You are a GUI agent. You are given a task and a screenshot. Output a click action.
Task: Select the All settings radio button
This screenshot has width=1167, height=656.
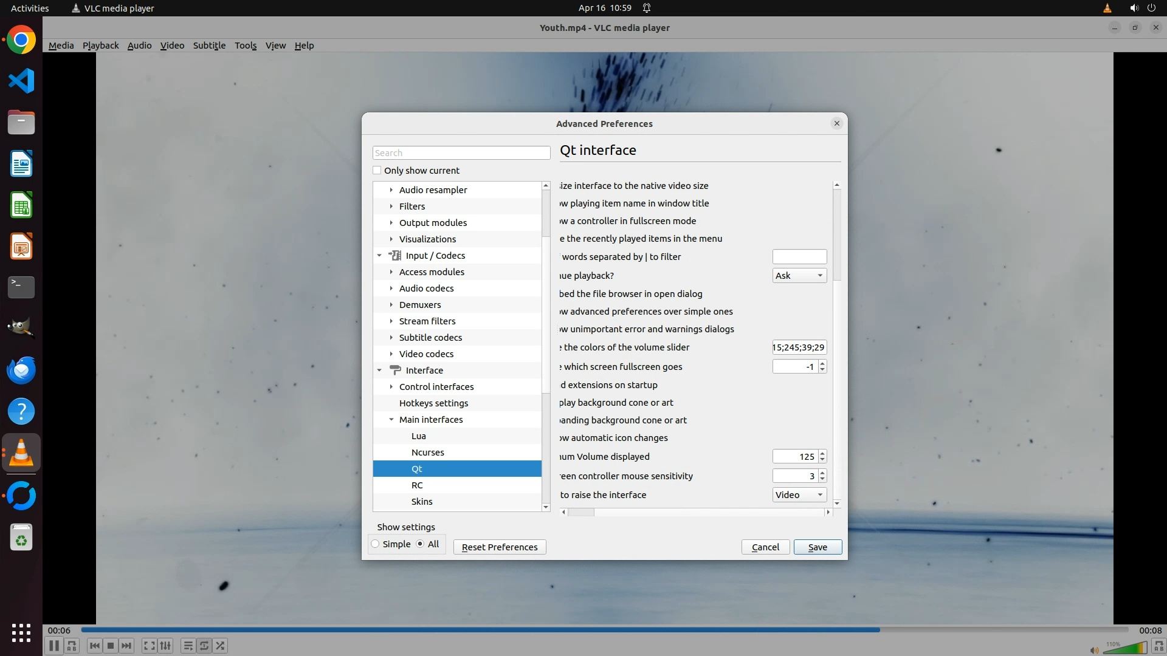[x=420, y=544]
